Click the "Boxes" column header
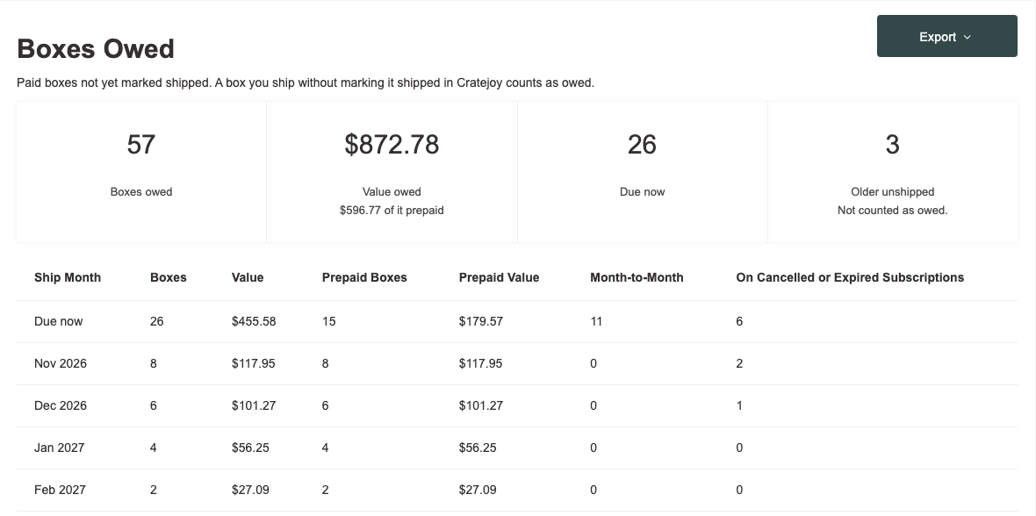Viewport: 1036px width, 516px height. pyautogui.click(x=169, y=278)
